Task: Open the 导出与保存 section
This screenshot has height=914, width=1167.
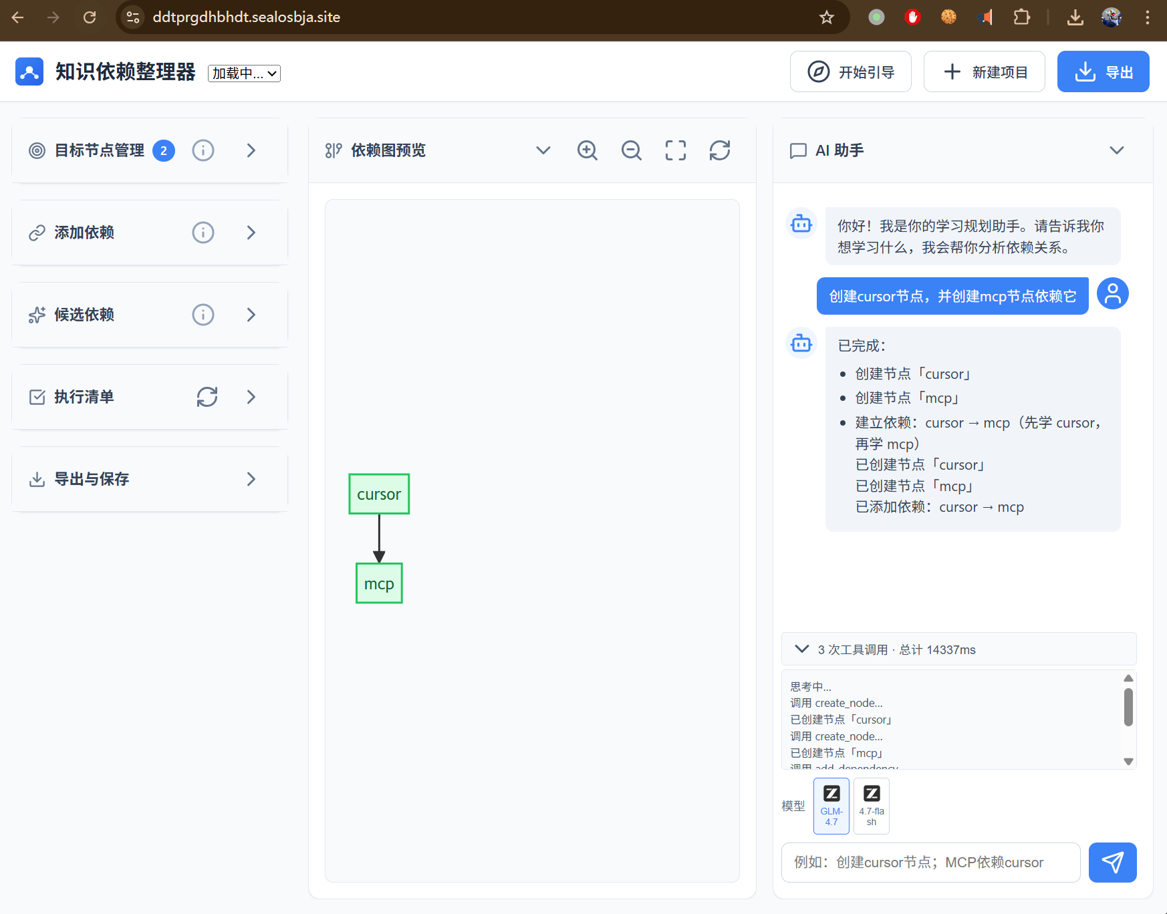Action: (251, 479)
